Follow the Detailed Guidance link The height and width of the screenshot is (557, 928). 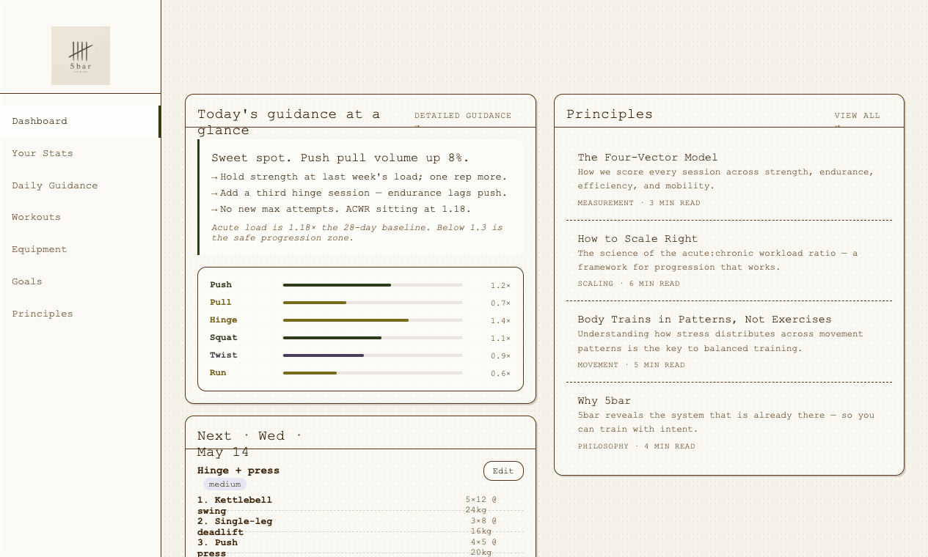463,116
